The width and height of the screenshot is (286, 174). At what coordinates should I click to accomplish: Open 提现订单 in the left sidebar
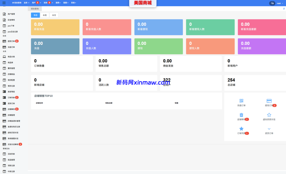[x=11, y=41]
